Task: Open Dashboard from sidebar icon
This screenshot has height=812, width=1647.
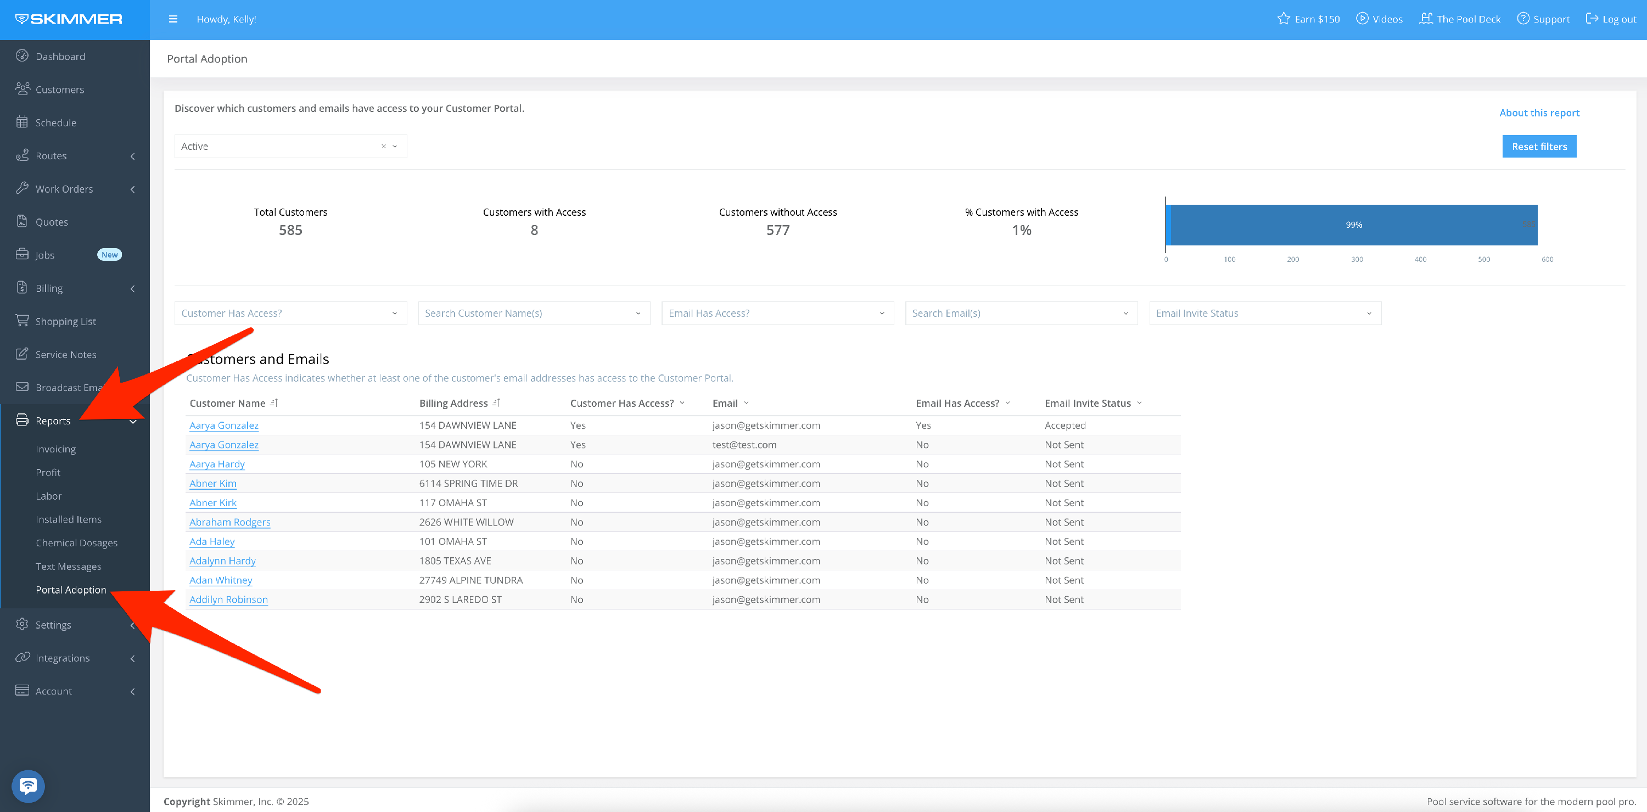Action: click(x=23, y=55)
